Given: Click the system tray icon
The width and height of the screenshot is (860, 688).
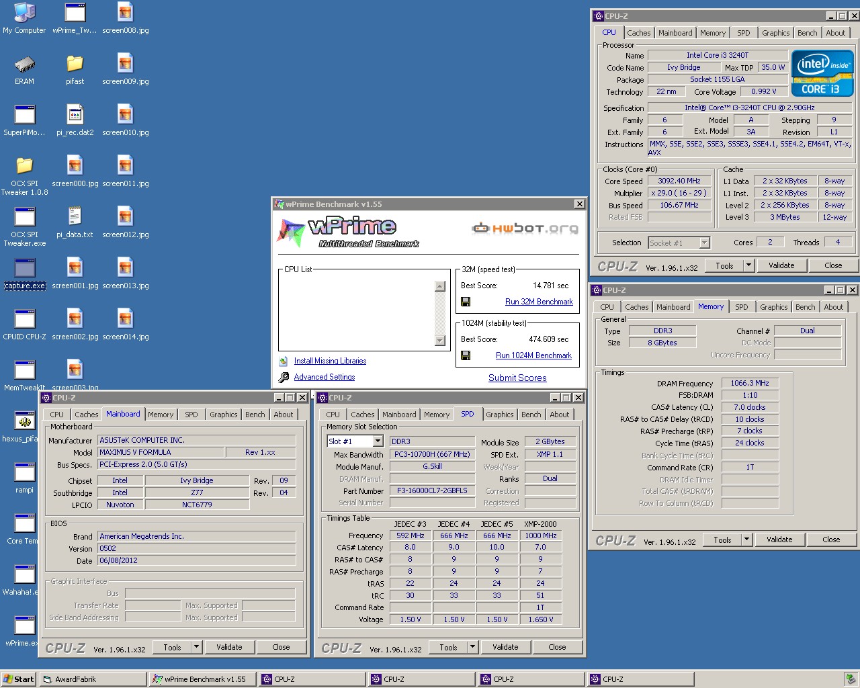Looking at the screenshot, I should [x=851, y=679].
